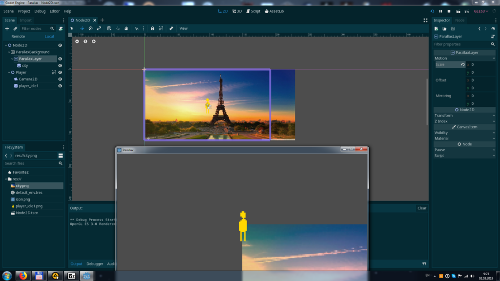
Task: Click the Inspector history icon
Action: [493, 29]
